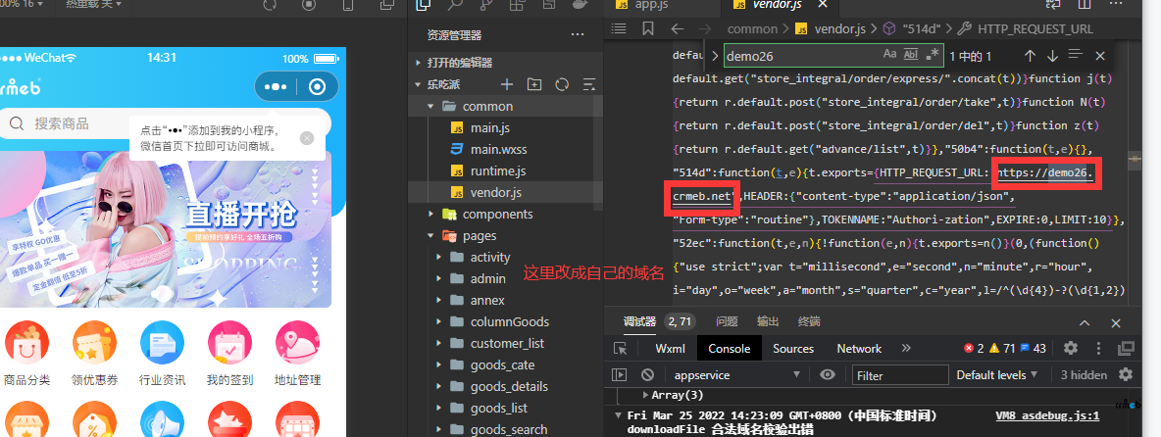Screen dimensions: 1161x437
Task: Dismiss the add-to-my-mini-programs tip bubble
Action: pos(307,138)
